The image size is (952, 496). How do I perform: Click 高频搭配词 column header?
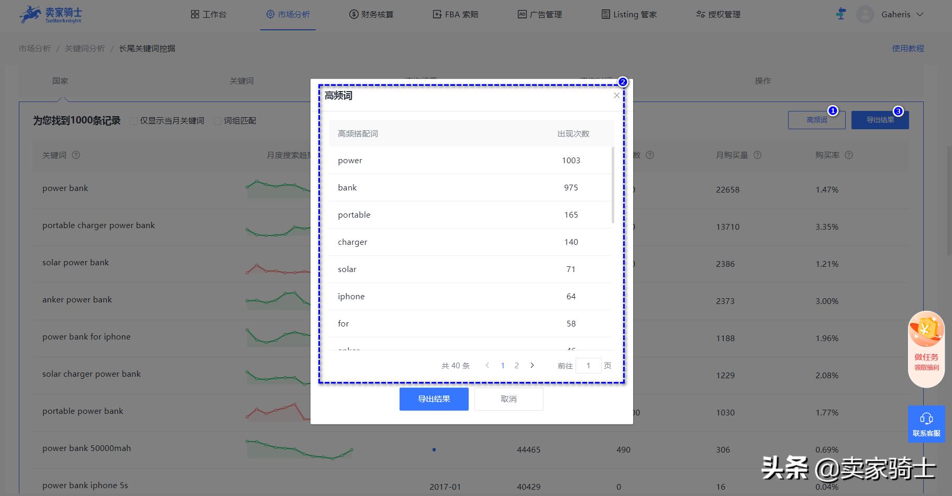coord(358,133)
